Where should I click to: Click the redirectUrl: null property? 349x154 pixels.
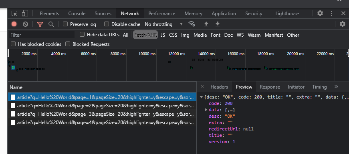click(231, 129)
